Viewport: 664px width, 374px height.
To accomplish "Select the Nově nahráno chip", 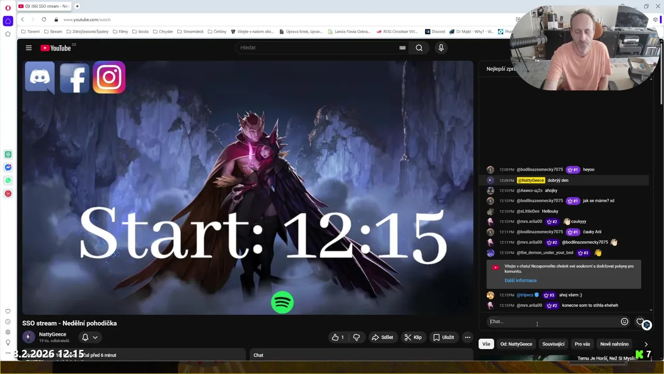I will tap(614, 344).
